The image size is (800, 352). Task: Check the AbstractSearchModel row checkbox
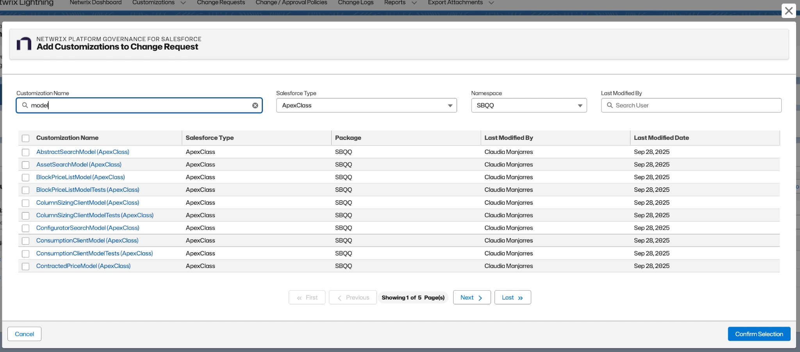(x=26, y=152)
